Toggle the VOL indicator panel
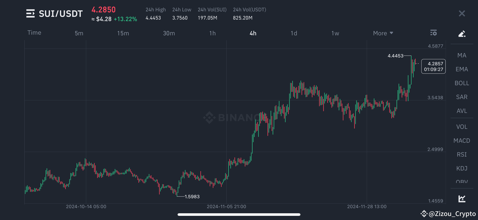The width and height of the screenshot is (478, 220). 462,127
